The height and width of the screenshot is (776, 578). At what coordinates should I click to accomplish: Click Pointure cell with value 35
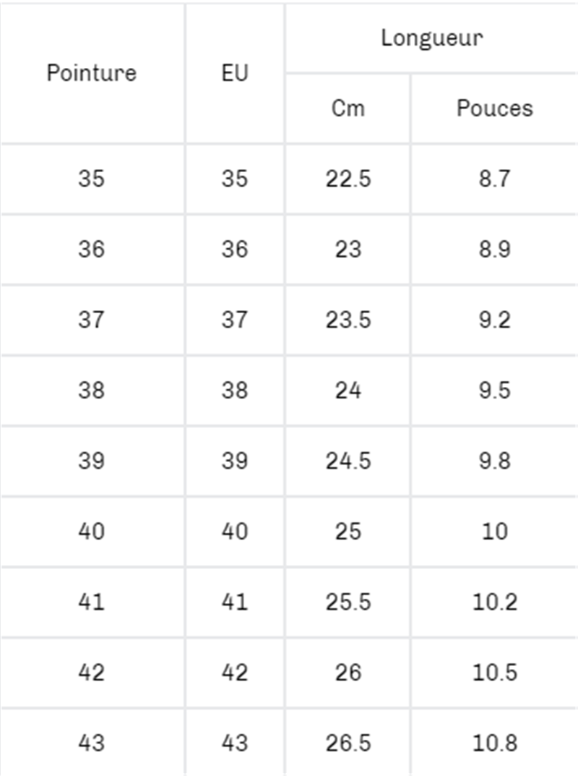coord(91,179)
